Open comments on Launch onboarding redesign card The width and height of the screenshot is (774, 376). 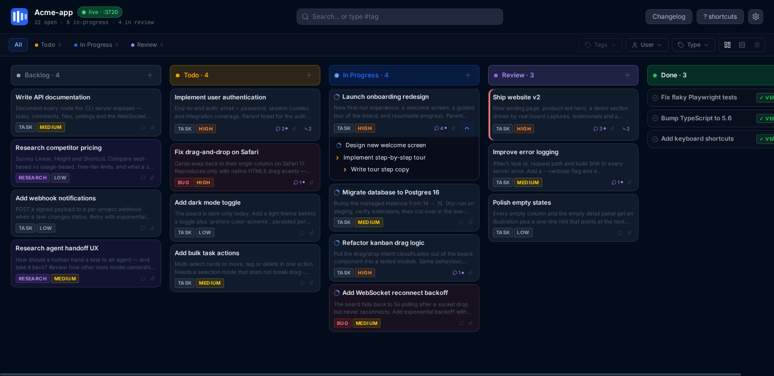click(x=440, y=128)
